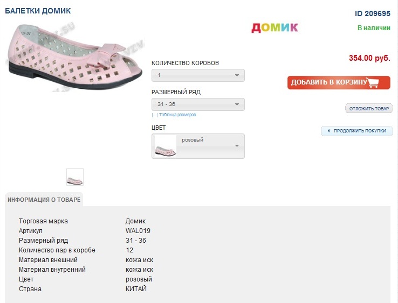Click the shopping cart icon on the red button
The height and width of the screenshot is (303, 398).
[x=378, y=82]
